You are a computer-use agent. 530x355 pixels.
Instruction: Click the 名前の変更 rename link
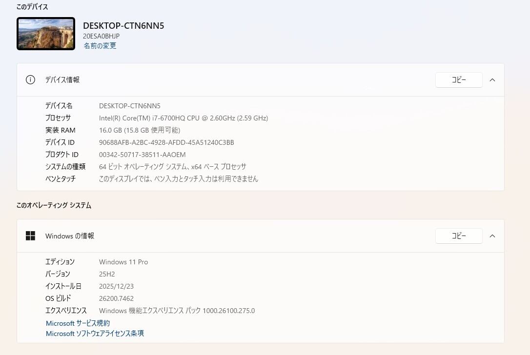click(100, 46)
